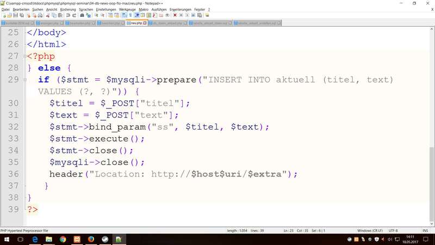Create a new file via toolbar icon

4,15
